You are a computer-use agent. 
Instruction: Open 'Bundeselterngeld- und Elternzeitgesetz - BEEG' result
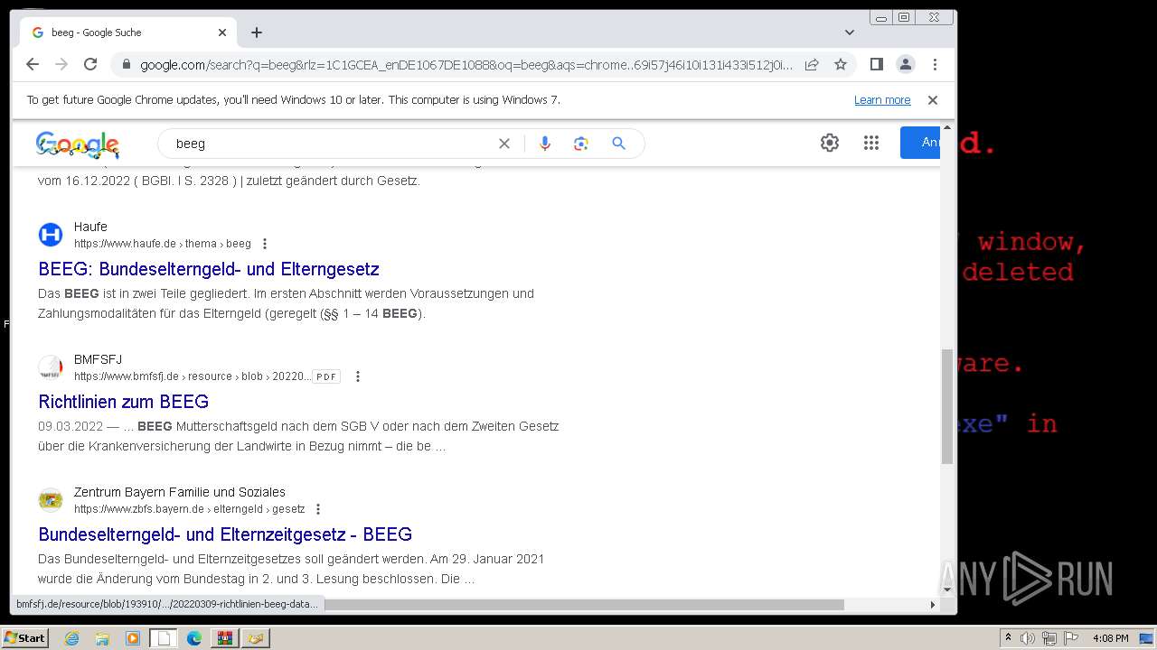point(225,534)
